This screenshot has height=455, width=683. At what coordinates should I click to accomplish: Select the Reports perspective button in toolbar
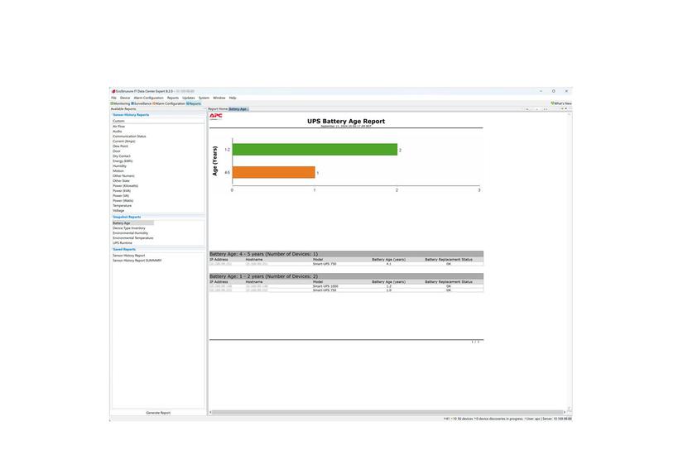coord(194,103)
